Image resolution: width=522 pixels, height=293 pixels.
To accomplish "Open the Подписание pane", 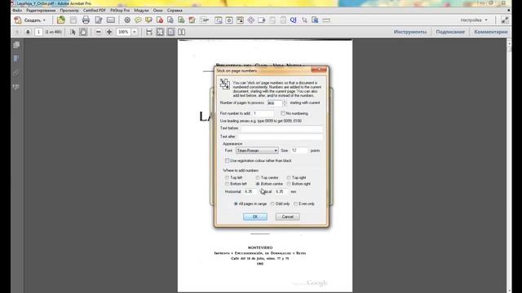I will coord(450,32).
